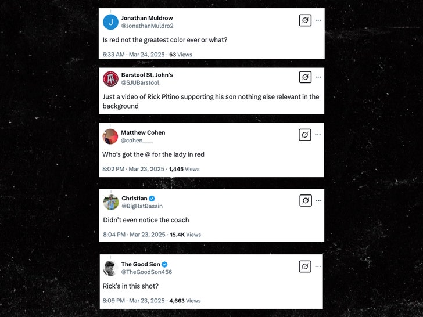Screen dimensions: 423x317
Task: Click the Grok icon on Jonathan Muldrow's tweet
Action: tap(305, 20)
